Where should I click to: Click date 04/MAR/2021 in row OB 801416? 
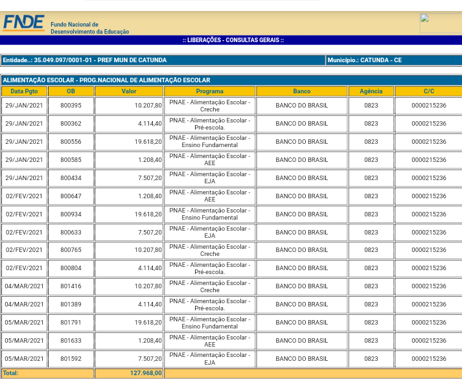point(24,286)
